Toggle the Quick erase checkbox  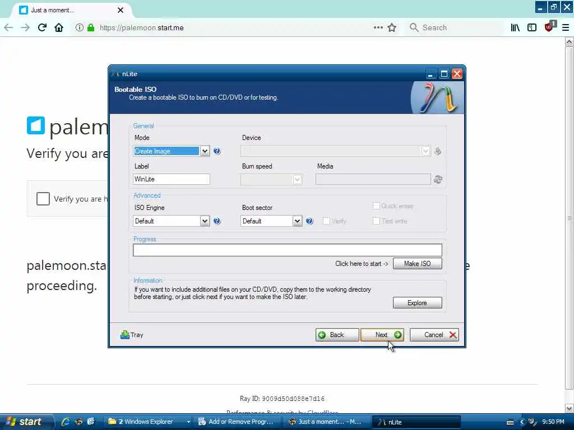coord(376,206)
